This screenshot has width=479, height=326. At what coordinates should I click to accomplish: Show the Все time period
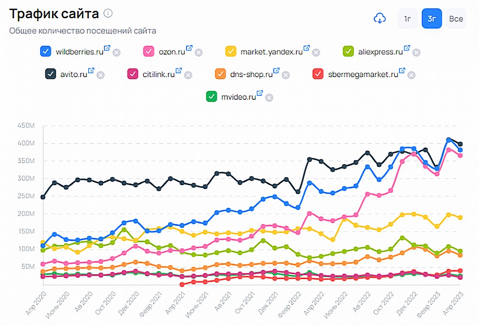tap(456, 19)
